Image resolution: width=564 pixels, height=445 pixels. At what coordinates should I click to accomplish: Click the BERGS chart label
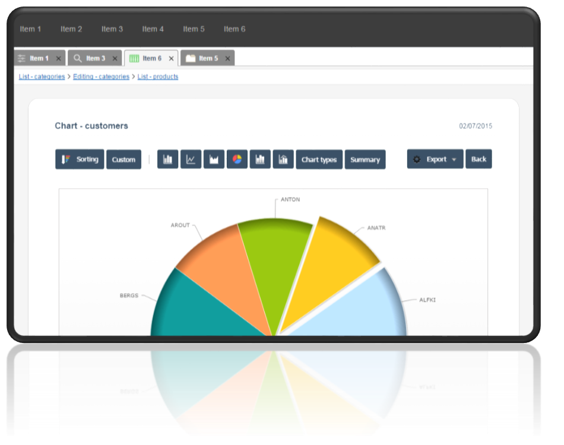coord(129,295)
